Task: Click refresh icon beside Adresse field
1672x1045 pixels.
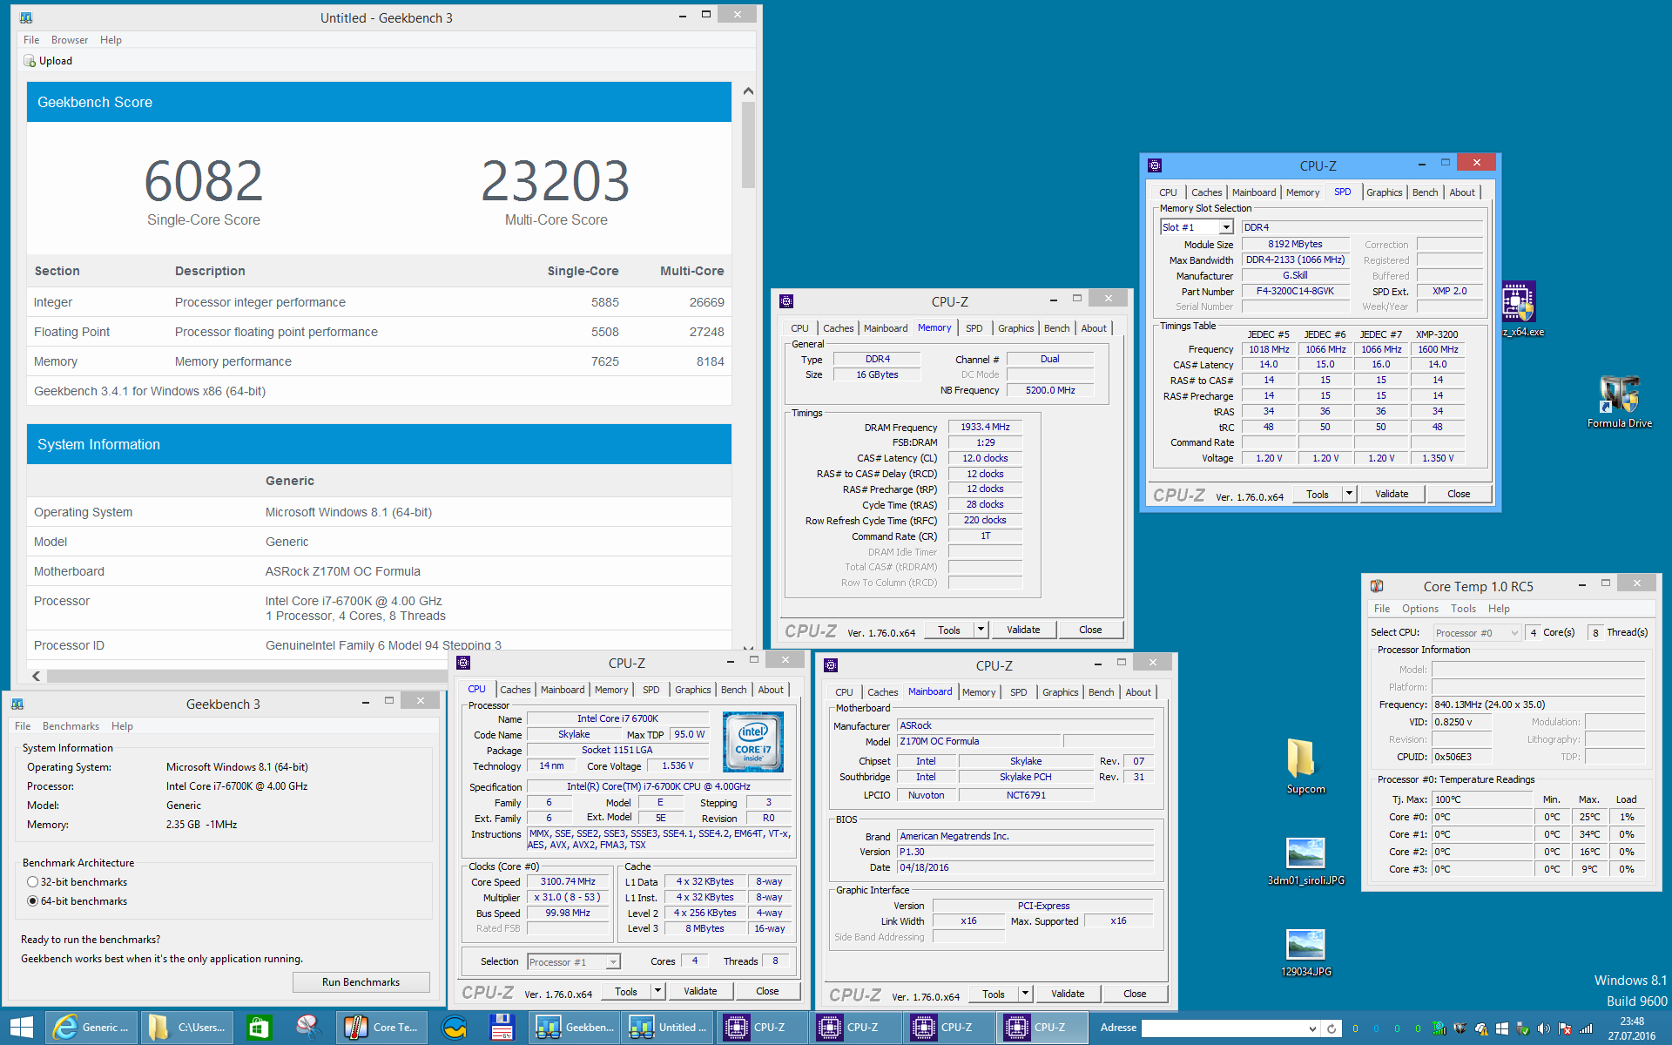Action: [1331, 1028]
